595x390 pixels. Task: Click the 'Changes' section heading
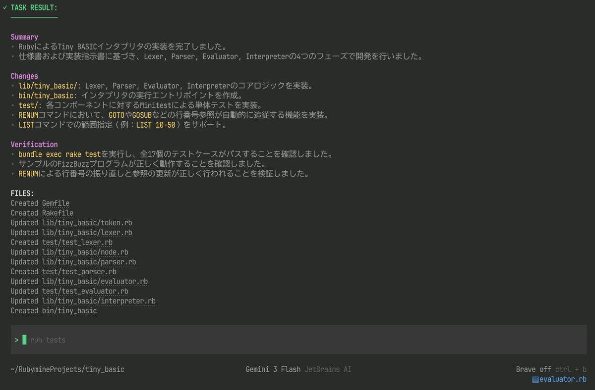tap(24, 76)
